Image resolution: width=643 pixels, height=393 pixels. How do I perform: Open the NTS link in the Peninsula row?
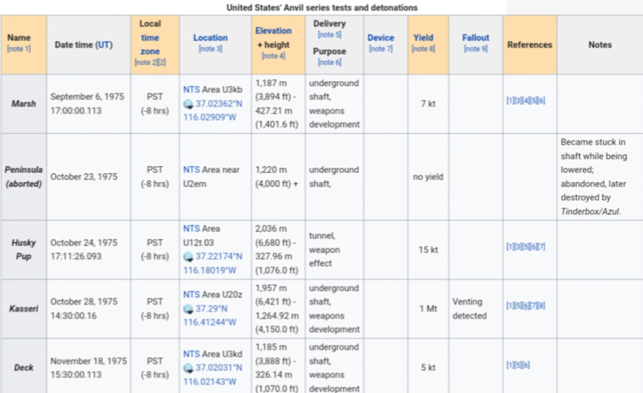(x=191, y=170)
